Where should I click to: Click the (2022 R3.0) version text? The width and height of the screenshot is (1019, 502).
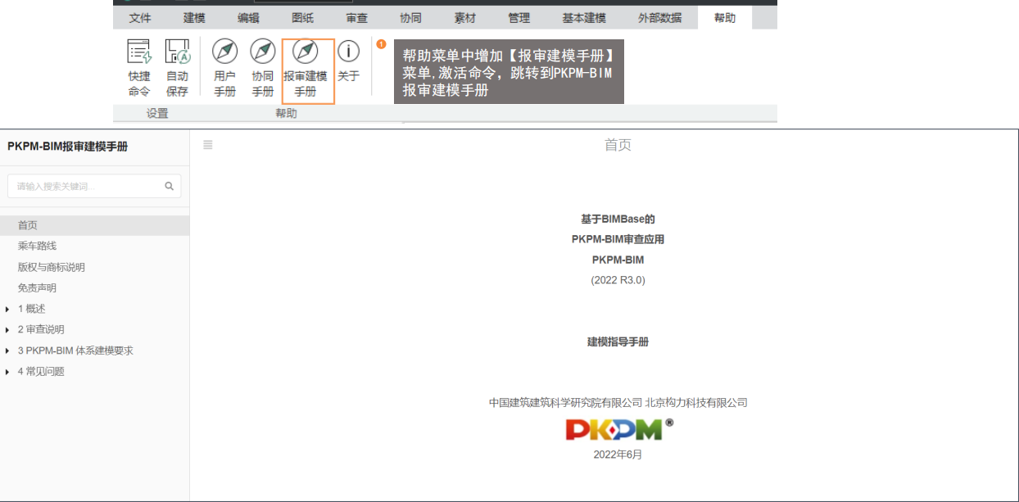pyautogui.click(x=618, y=280)
